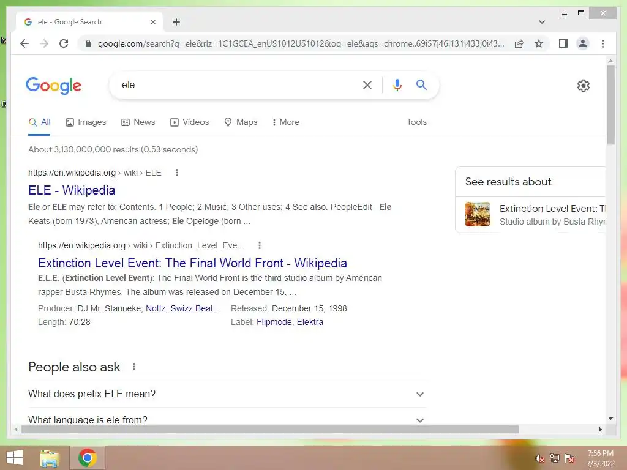Click 'About 3,130,000,000 results' text
Viewport: 627px width, 470px height.
coord(113,149)
